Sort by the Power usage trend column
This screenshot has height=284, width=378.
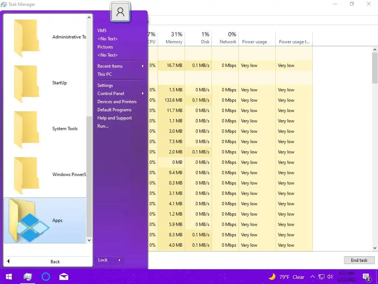pyautogui.click(x=294, y=38)
